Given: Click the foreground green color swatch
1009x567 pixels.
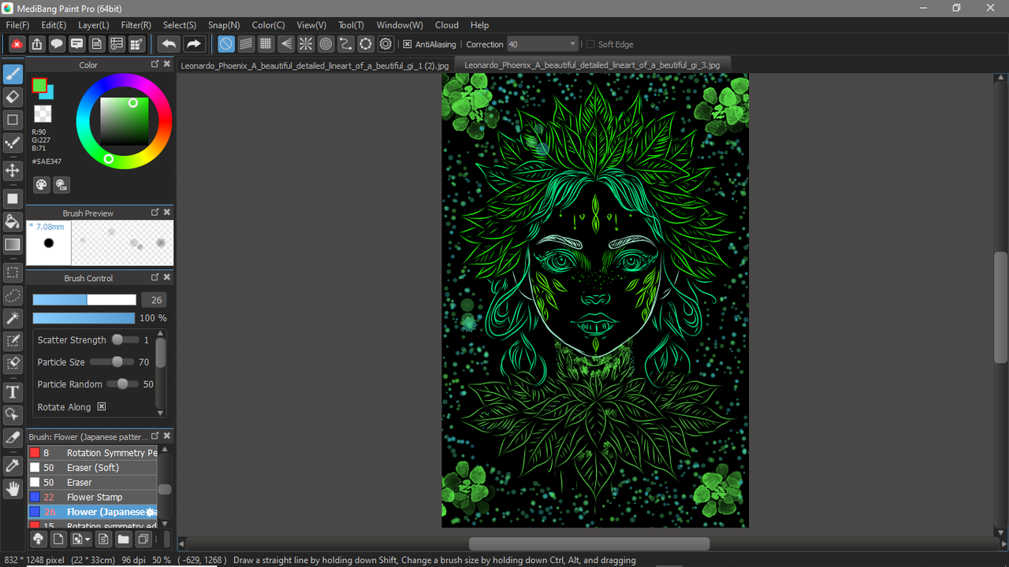Looking at the screenshot, I should (x=39, y=85).
